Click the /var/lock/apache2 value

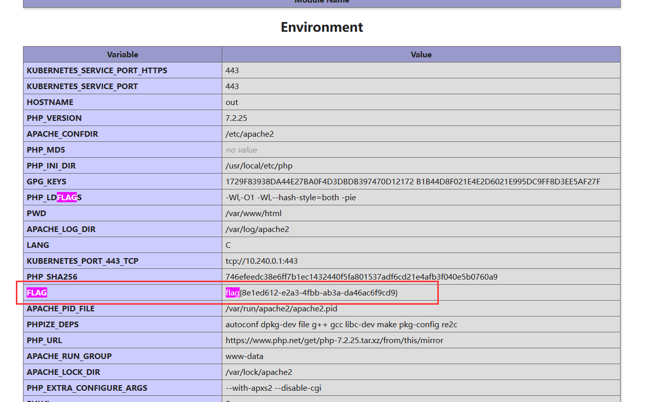point(259,372)
